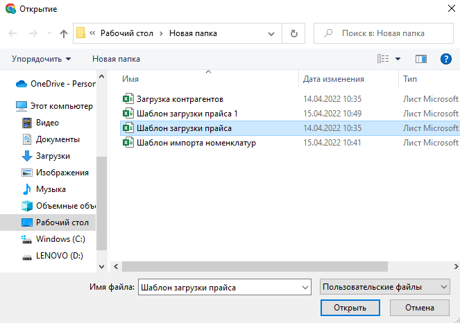Open the view options dropdown arrow

pyautogui.click(x=398, y=59)
